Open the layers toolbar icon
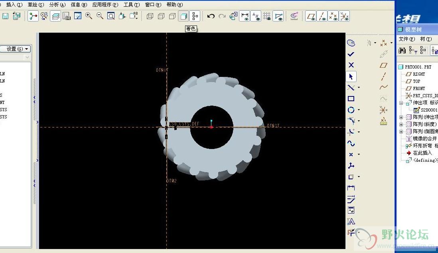 coord(55,16)
